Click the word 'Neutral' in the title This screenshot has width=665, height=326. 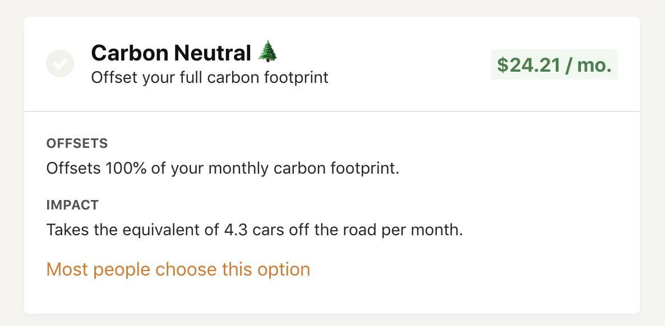(212, 53)
